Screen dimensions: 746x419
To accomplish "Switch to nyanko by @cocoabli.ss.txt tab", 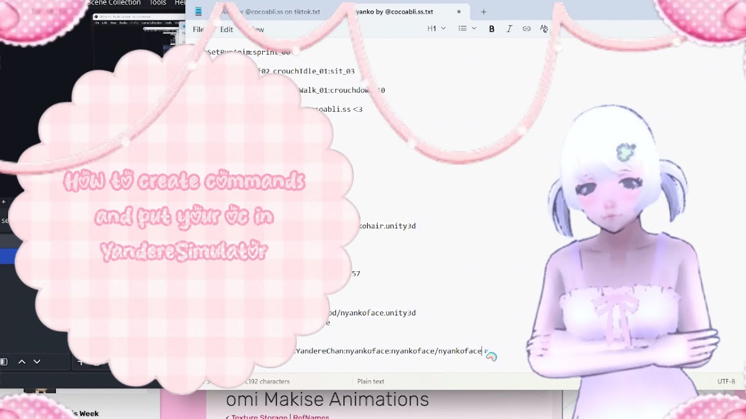I will 394,12.
